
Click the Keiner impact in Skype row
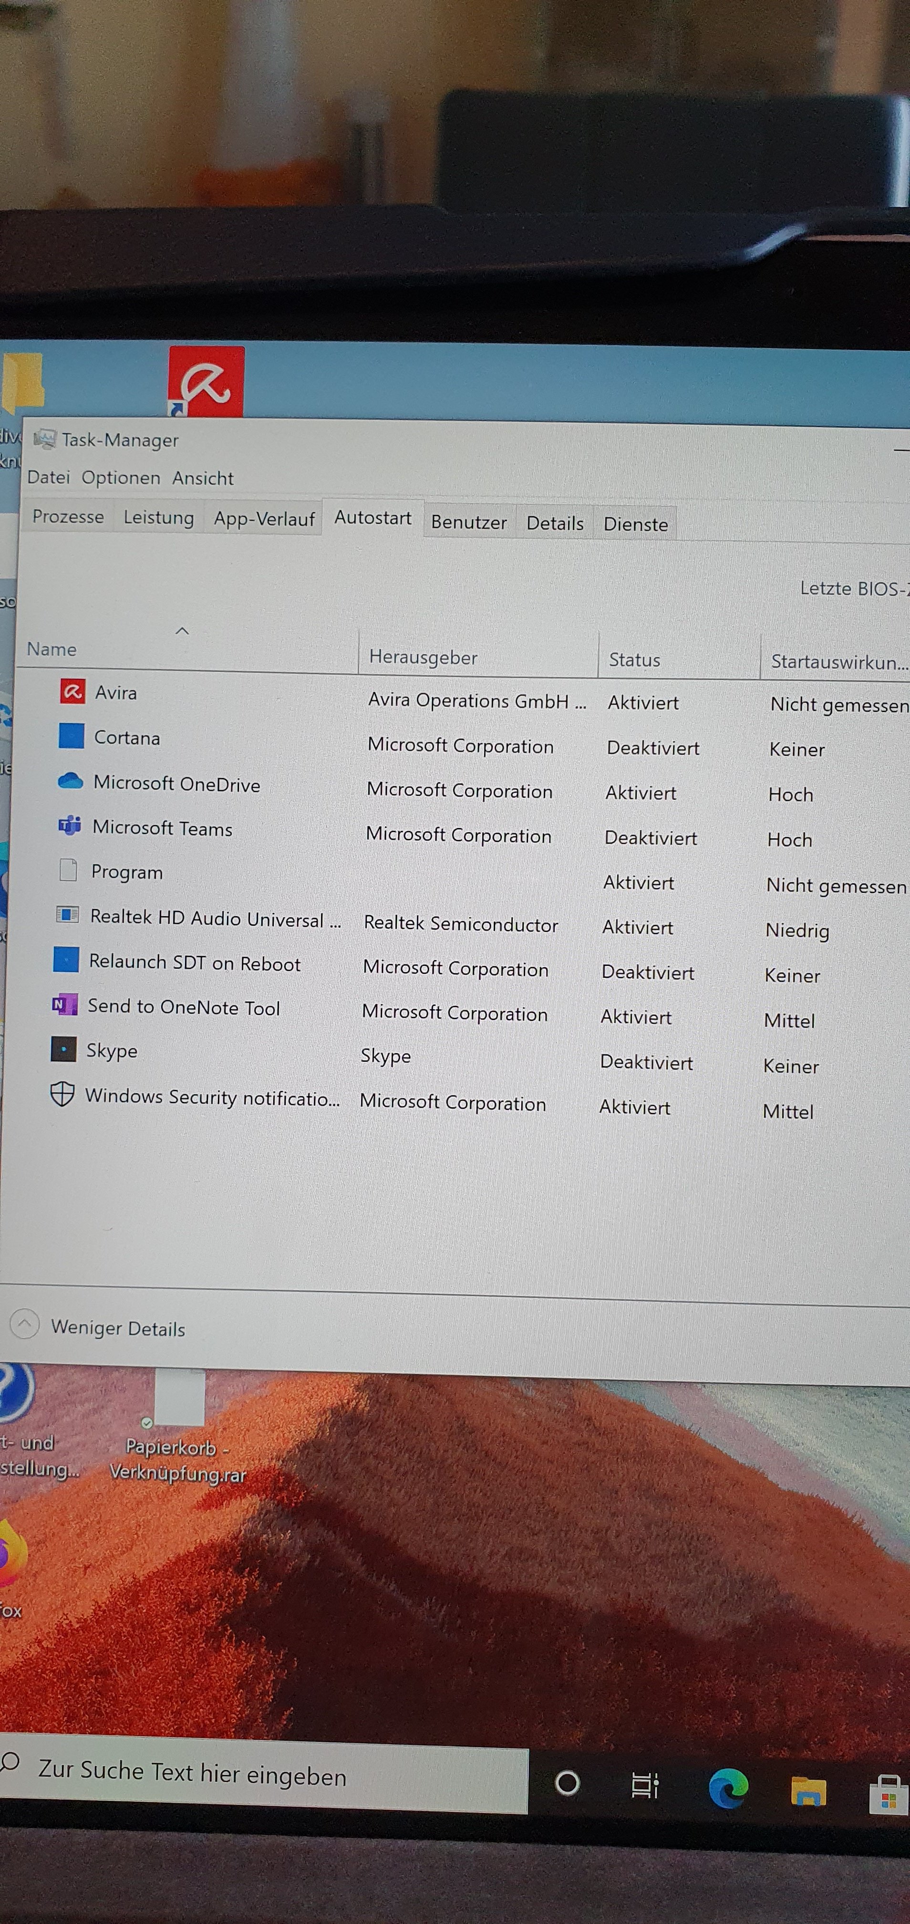pyautogui.click(x=791, y=1067)
